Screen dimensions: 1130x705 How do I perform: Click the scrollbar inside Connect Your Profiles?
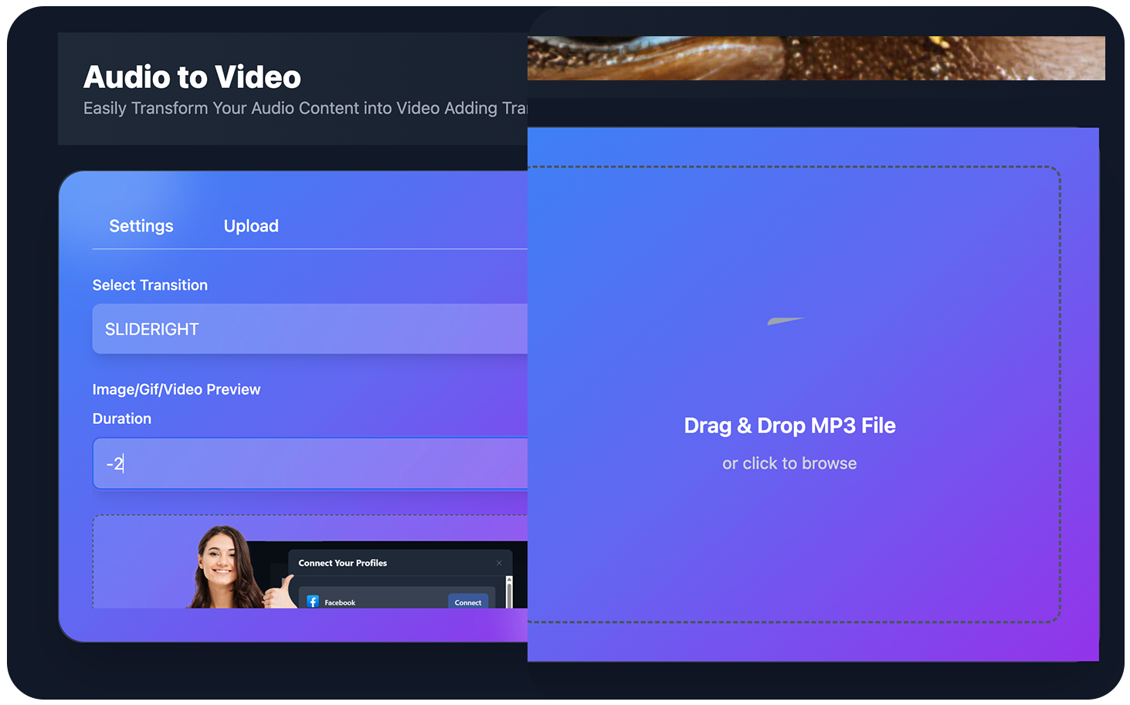pos(508,591)
